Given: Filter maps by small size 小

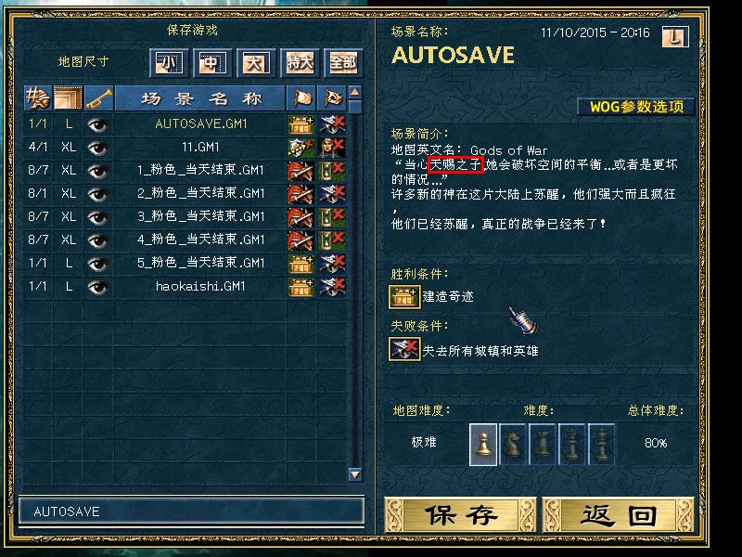Looking at the screenshot, I should pos(169,62).
